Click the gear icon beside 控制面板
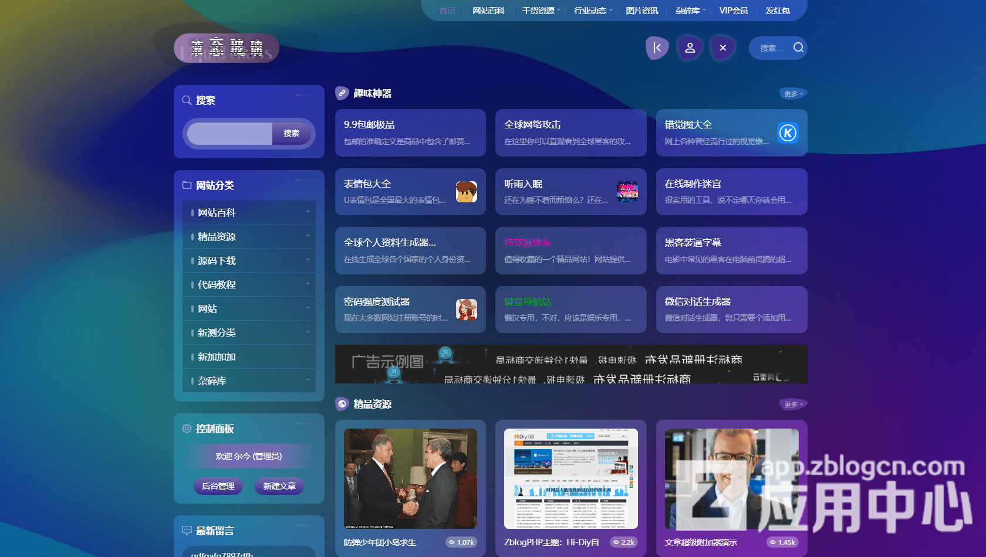This screenshot has height=557, width=986. click(x=187, y=429)
